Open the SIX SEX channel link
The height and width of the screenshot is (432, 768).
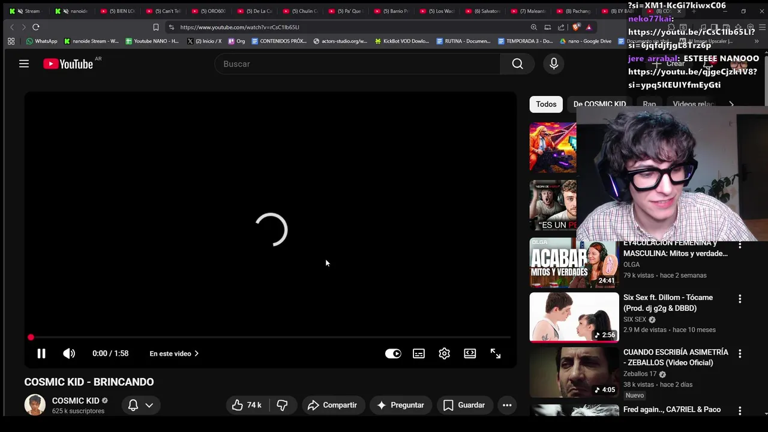pos(635,320)
